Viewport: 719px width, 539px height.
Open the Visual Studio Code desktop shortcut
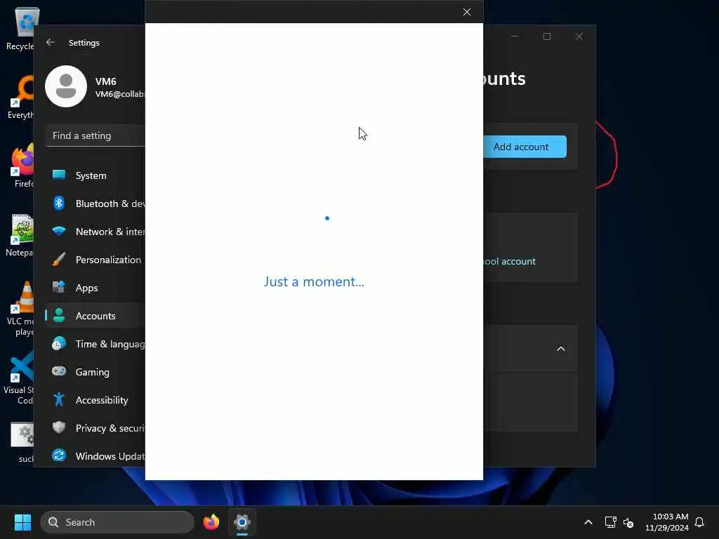19,378
